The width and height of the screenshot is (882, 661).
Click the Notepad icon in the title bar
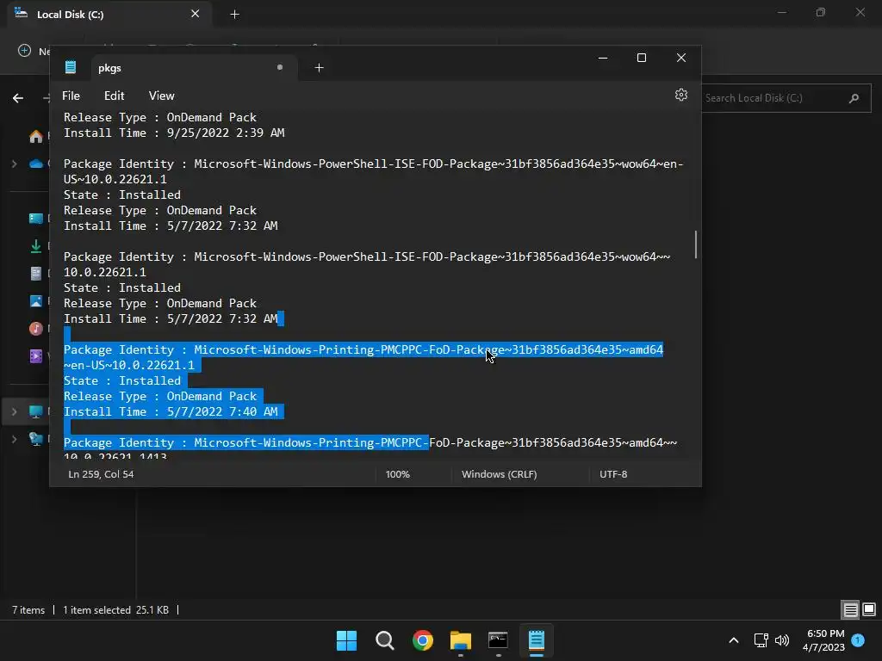pyautogui.click(x=71, y=67)
